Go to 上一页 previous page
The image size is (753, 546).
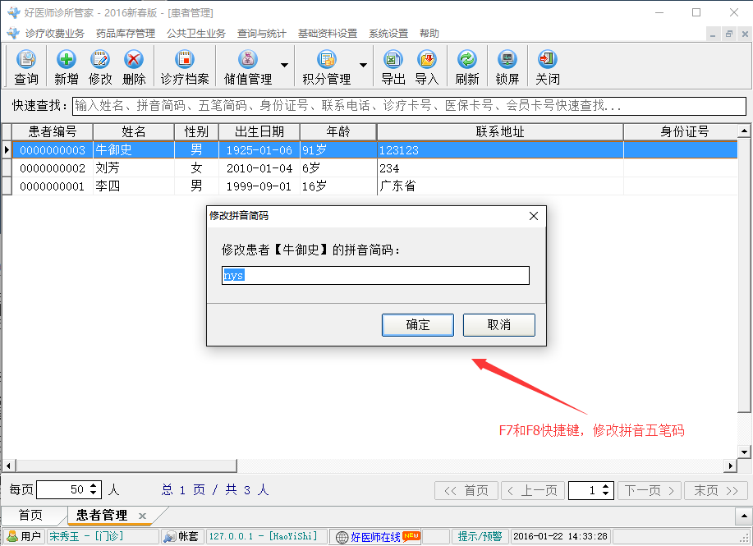pyautogui.click(x=533, y=490)
